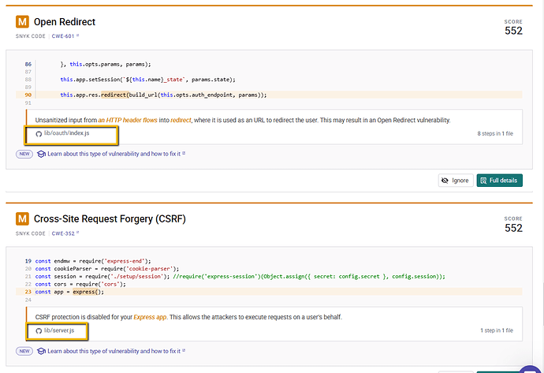
Task: Click highlighted code line 90 with redirect
Action: pyautogui.click(x=269, y=95)
